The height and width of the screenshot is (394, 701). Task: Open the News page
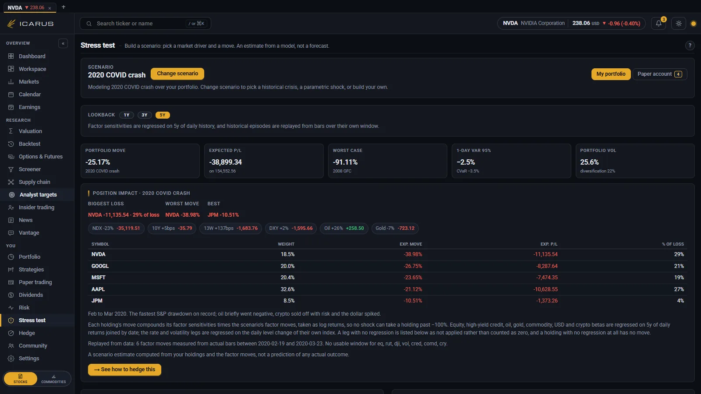pyautogui.click(x=37, y=220)
